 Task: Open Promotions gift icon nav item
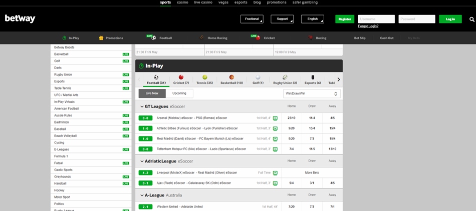pos(111,38)
